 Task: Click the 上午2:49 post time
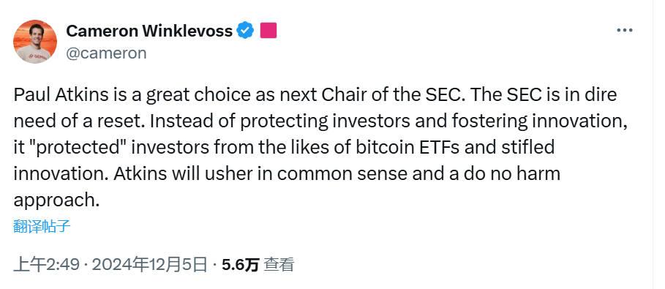(47, 266)
